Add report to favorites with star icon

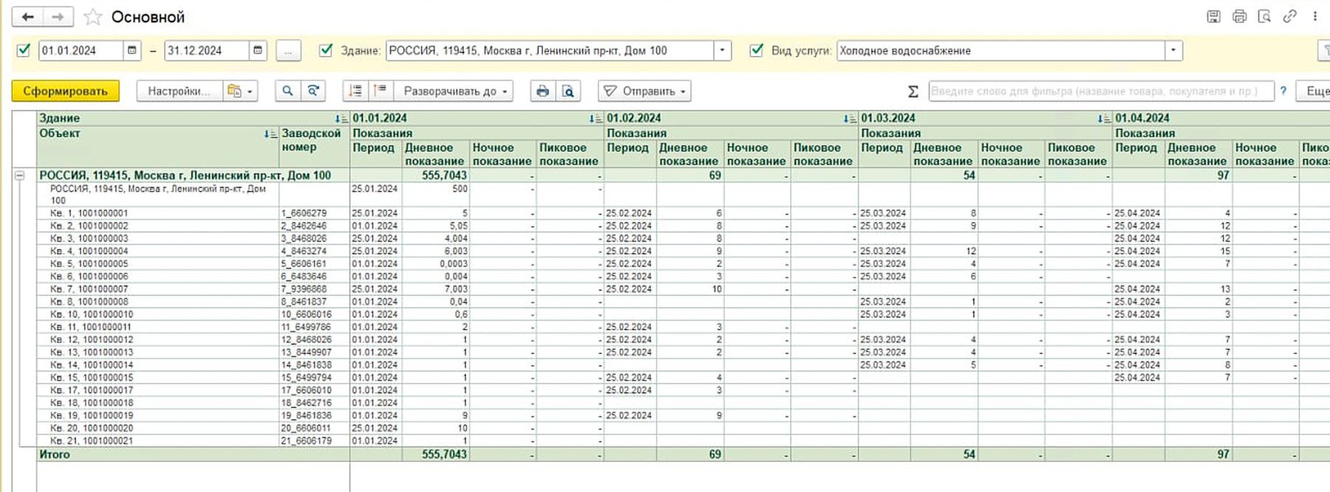point(92,17)
